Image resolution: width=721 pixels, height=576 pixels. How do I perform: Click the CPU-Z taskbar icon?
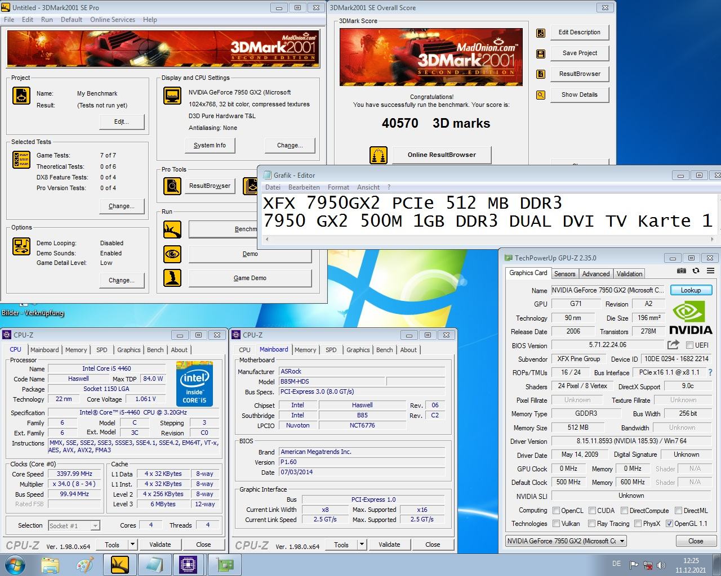point(188,564)
